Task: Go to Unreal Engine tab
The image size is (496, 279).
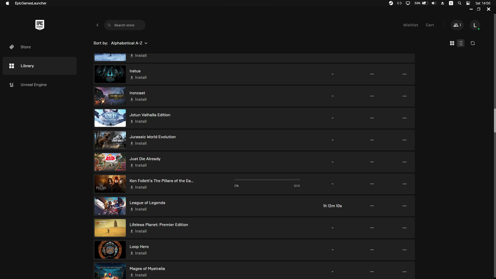Action: coord(34,85)
